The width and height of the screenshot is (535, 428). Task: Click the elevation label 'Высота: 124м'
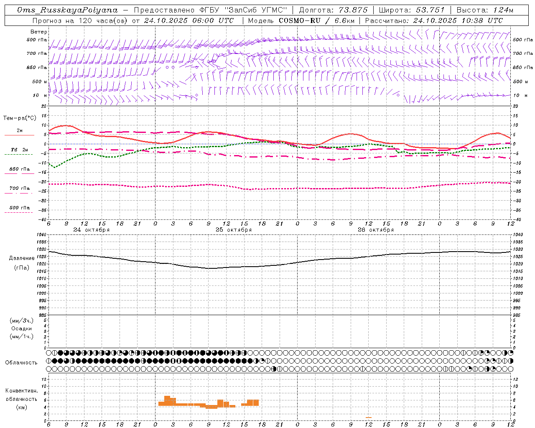pyautogui.click(x=485, y=10)
